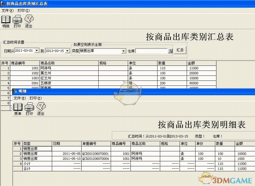Click the 明细 (detail) toolbar icon

5,20
